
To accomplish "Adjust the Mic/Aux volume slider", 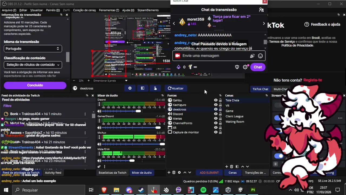I will pyautogui.click(x=134, y=144).
